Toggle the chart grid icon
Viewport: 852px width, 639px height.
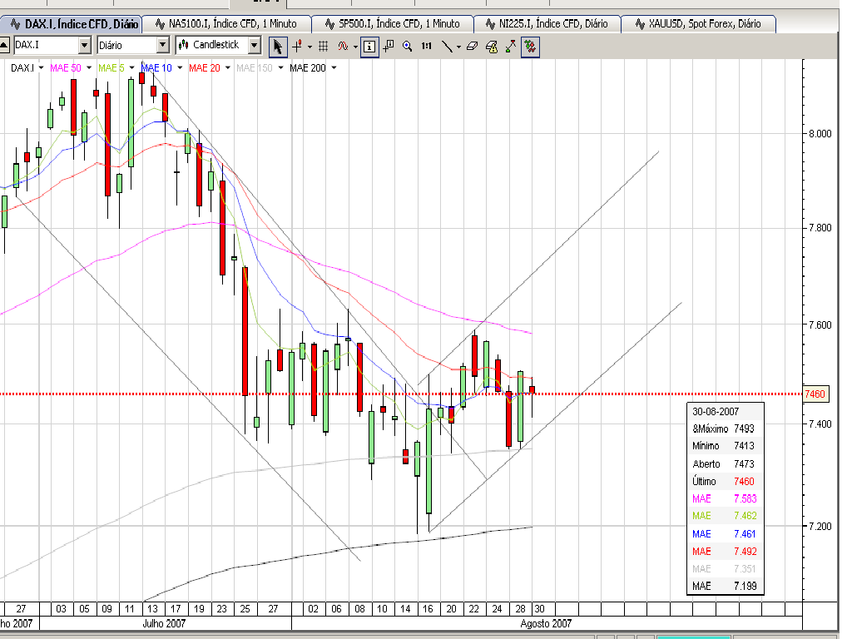[x=324, y=47]
